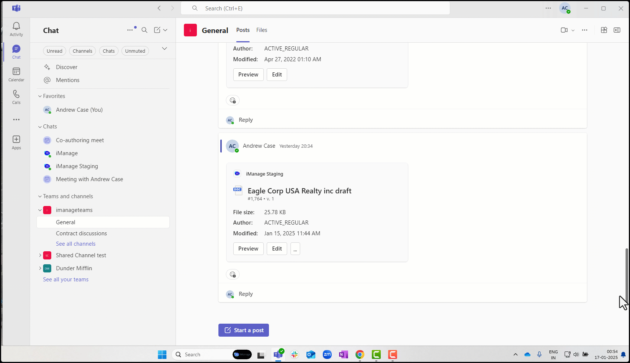Open the workflows apps icon near top right
The height and width of the screenshot is (363, 630).
click(x=604, y=30)
